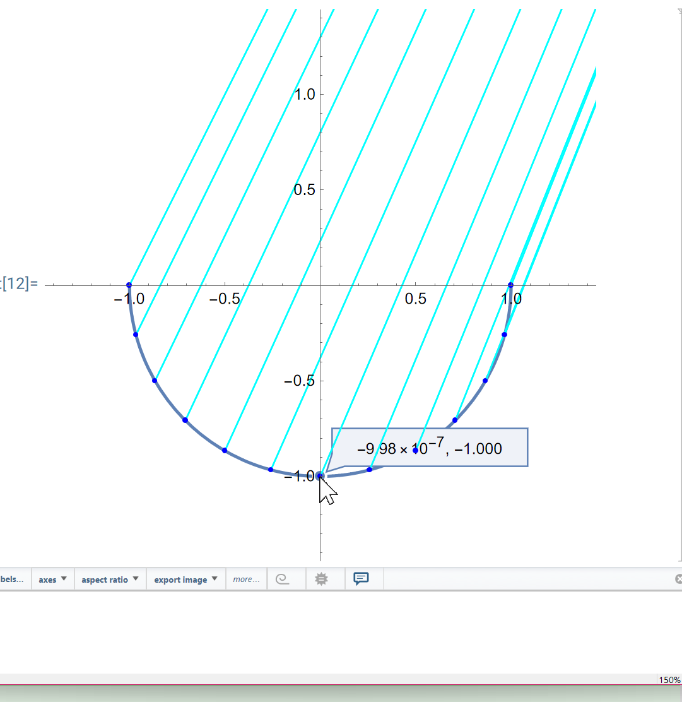
Task: Open the export image dropdown
Action: point(185,579)
